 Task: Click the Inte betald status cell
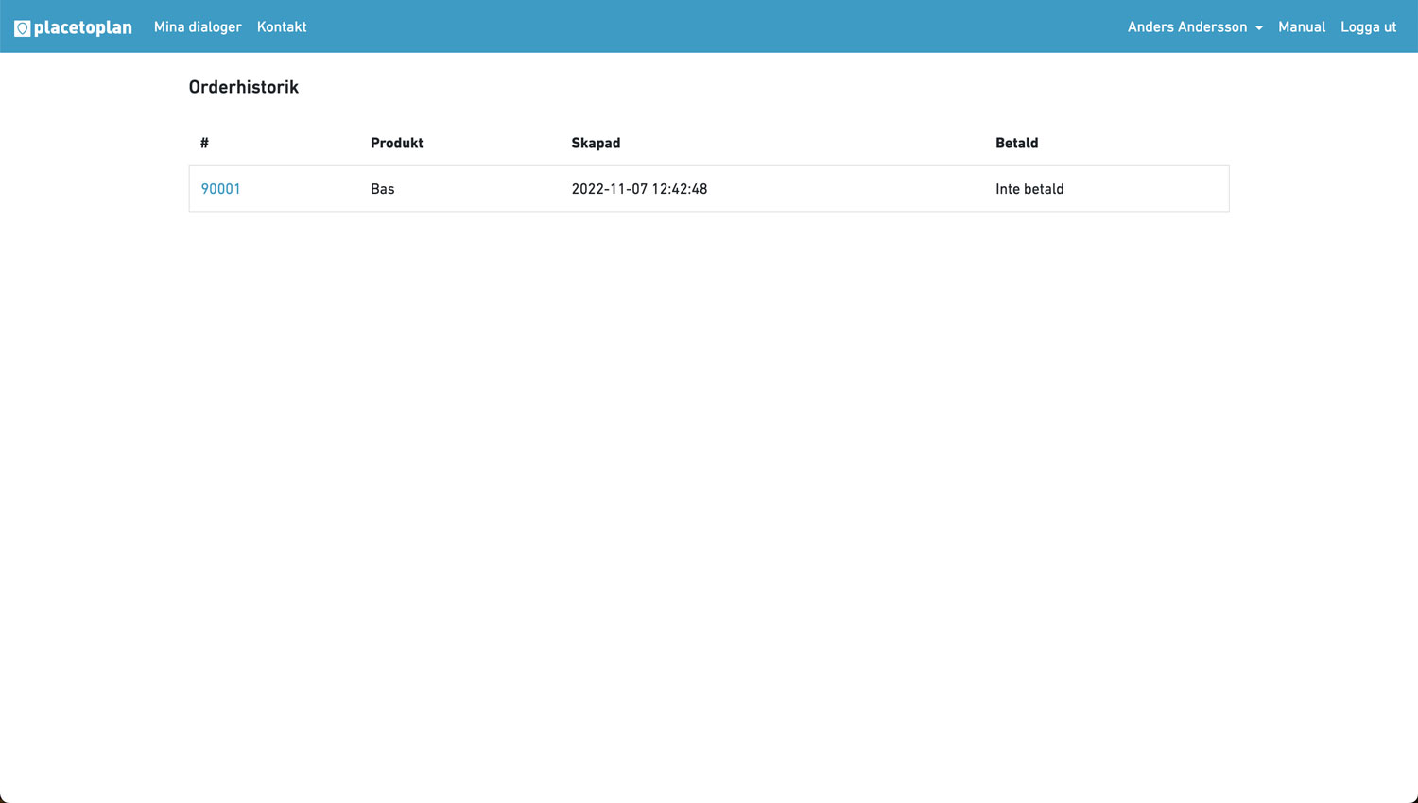click(x=1029, y=189)
